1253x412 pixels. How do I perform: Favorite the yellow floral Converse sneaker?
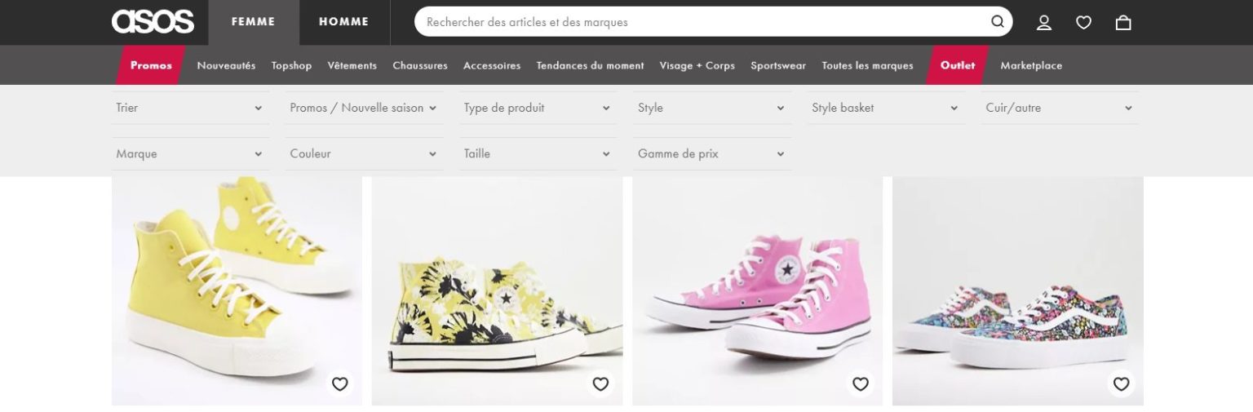(x=600, y=384)
